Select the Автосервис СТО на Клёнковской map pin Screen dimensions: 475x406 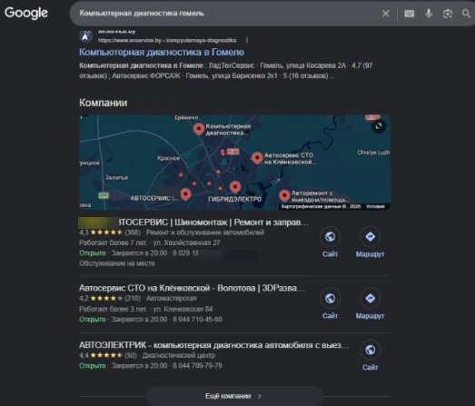click(257, 157)
